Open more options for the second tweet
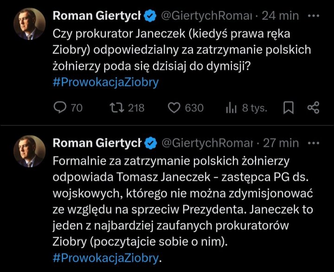334x272 pixels. (x=314, y=143)
